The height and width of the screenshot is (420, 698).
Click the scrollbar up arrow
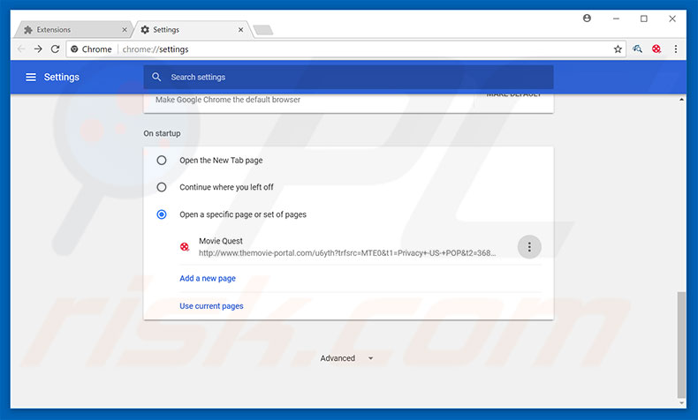(681, 100)
